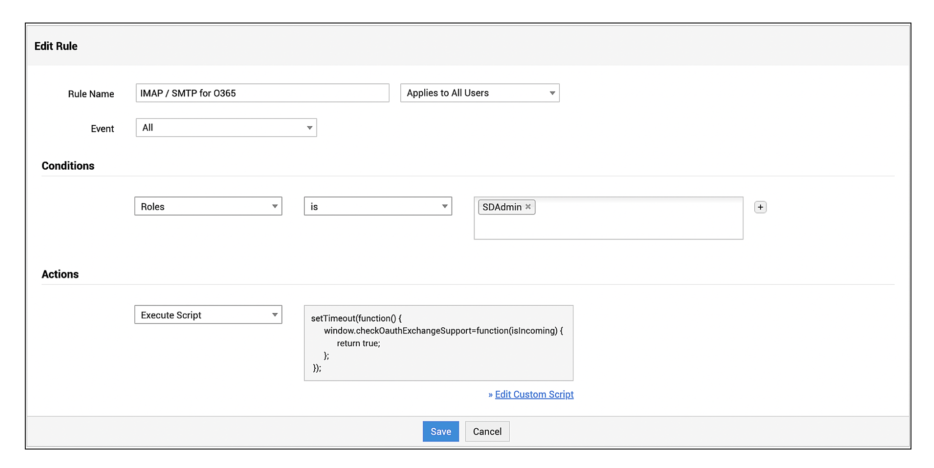Save the rule
Screen dimensions: 934x468
441,431
